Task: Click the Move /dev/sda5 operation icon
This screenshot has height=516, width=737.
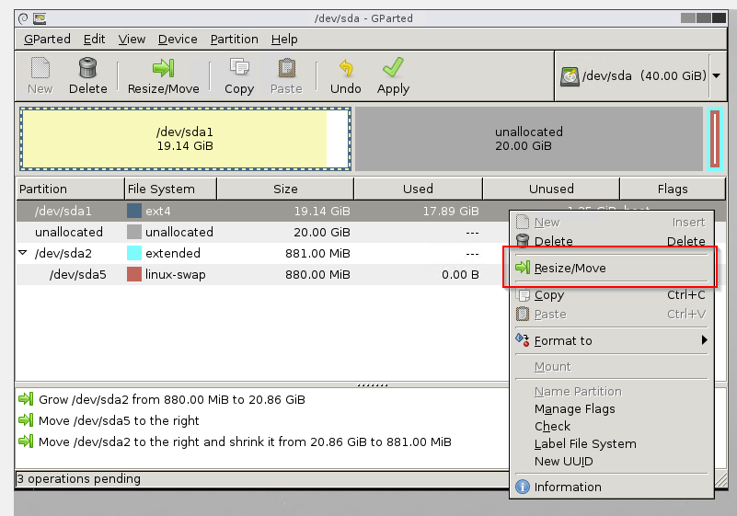Action: (x=26, y=420)
